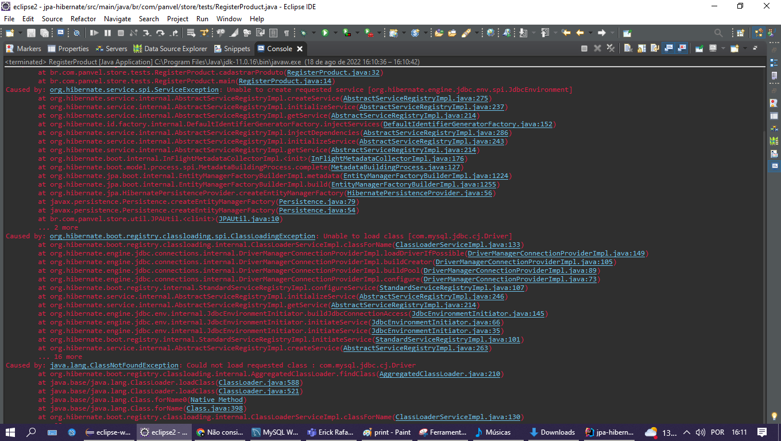Click the Display Selected Console monitor icon
781x441 pixels.
(713, 48)
